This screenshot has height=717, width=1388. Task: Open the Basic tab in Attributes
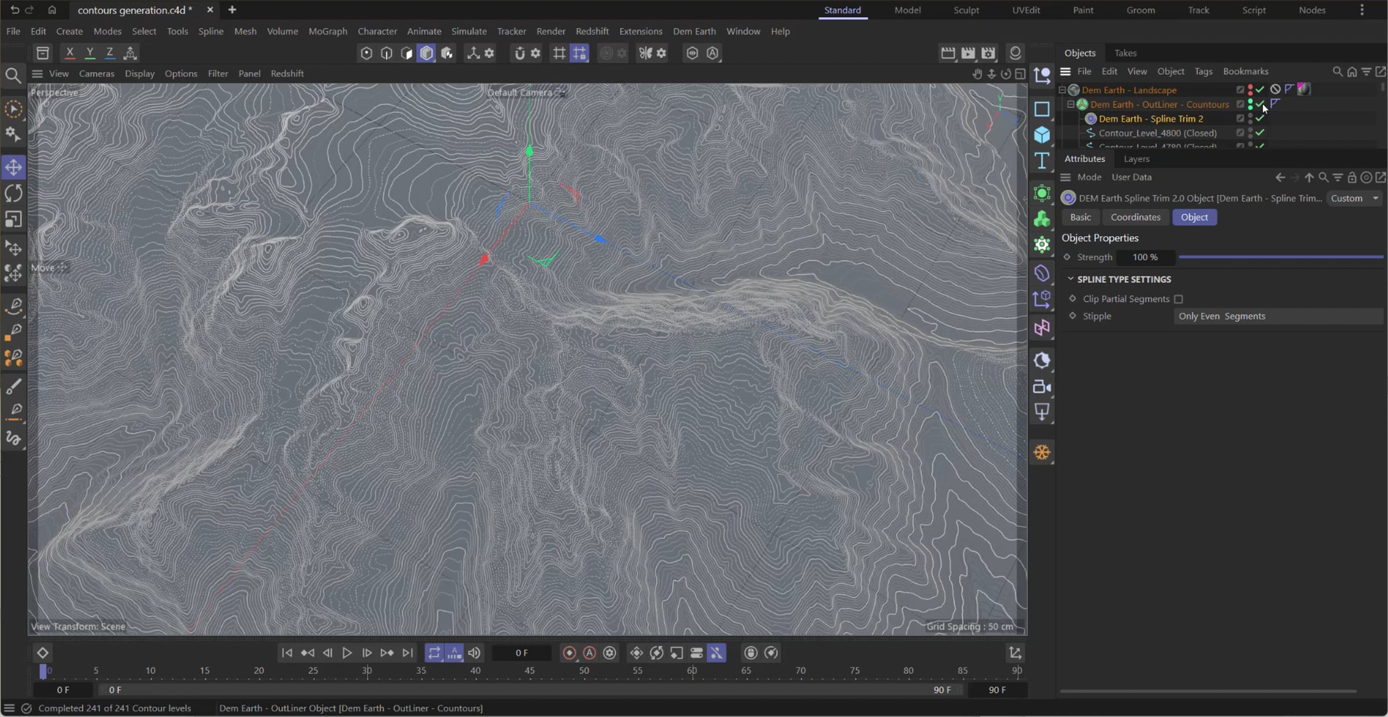point(1080,217)
